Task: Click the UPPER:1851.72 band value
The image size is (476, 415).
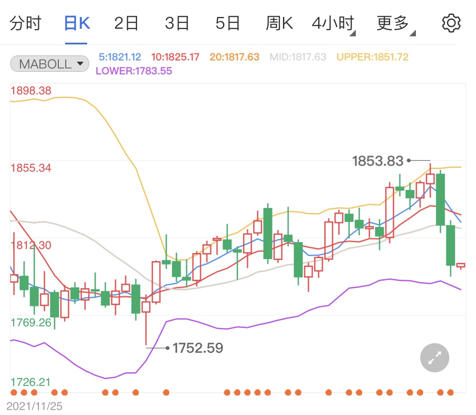Action: [372, 57]
